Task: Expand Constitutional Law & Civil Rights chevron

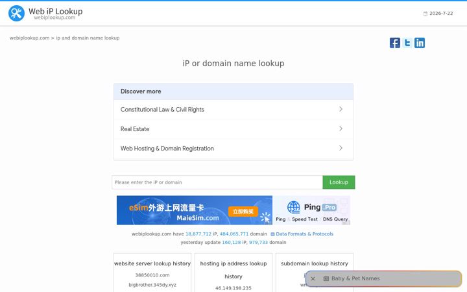Action: pos(341,110)
